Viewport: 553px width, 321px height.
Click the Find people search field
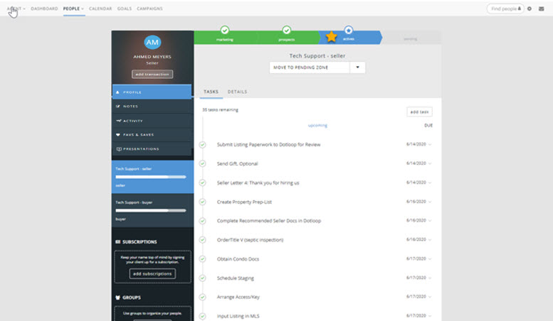click(x=505, y=9)
